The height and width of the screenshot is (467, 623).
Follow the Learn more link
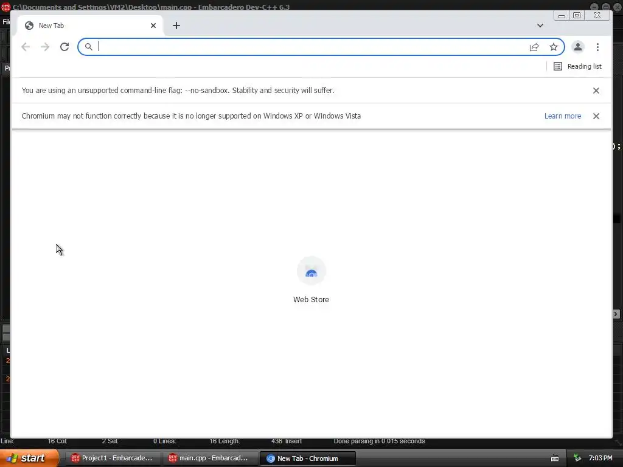[x=563, y=116]
